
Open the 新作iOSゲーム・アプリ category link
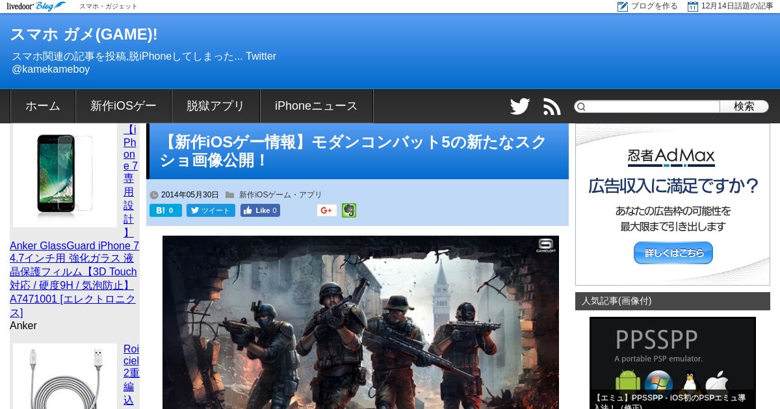tap(280, 195)
